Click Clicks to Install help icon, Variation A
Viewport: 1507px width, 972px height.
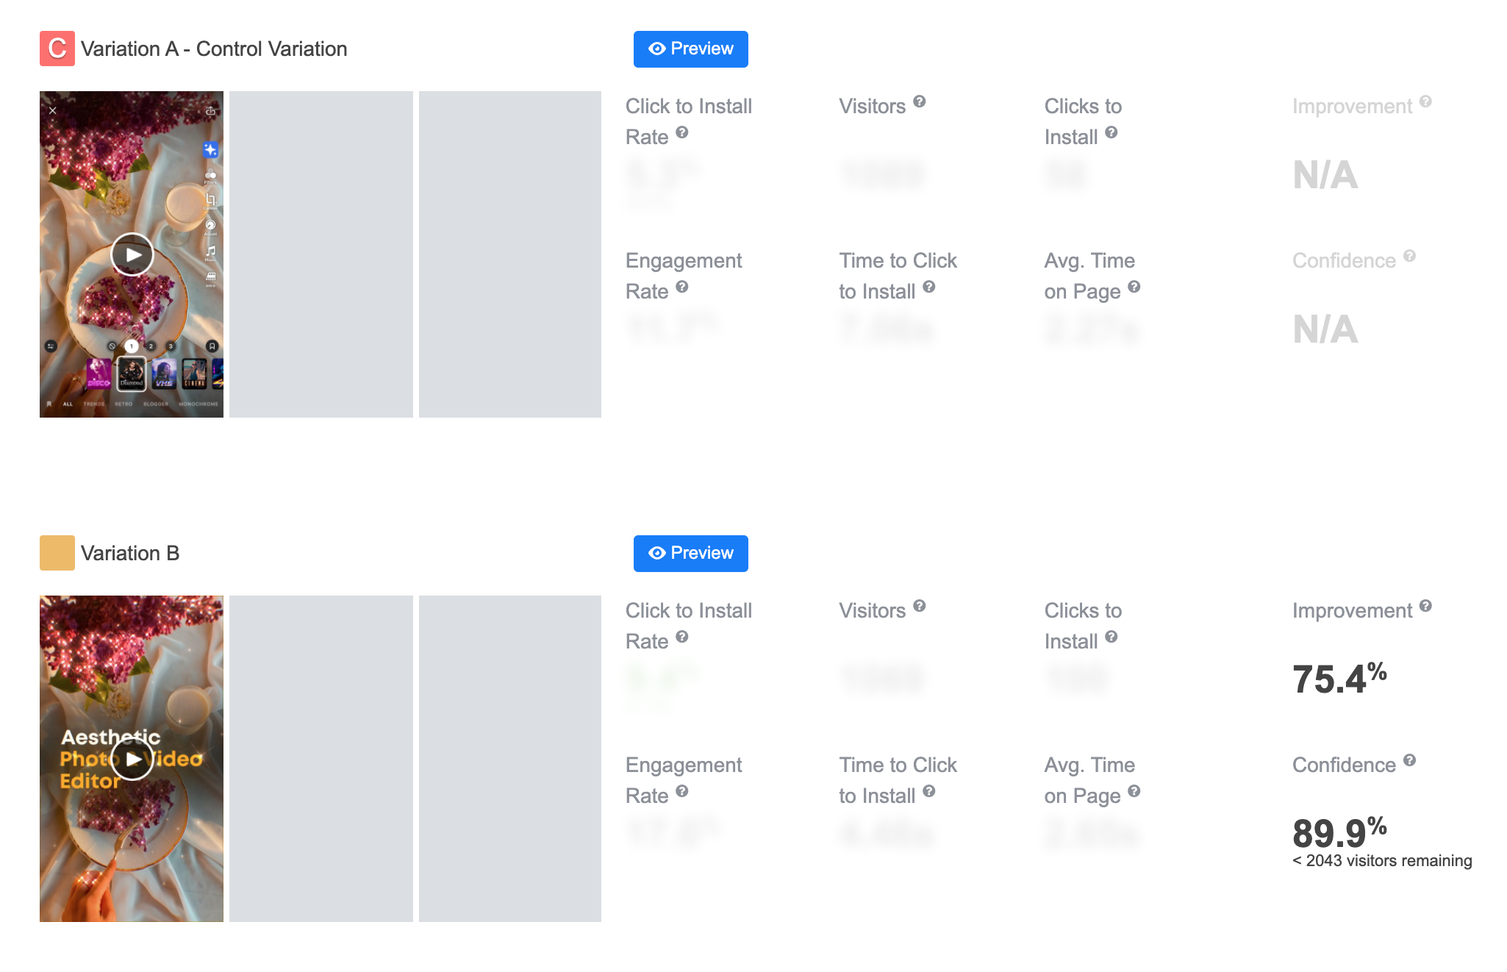pyautogui.click(x=1112, y=132)
